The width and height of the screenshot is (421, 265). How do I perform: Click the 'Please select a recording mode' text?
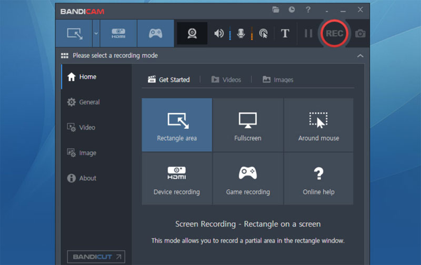tap(115, 56)
